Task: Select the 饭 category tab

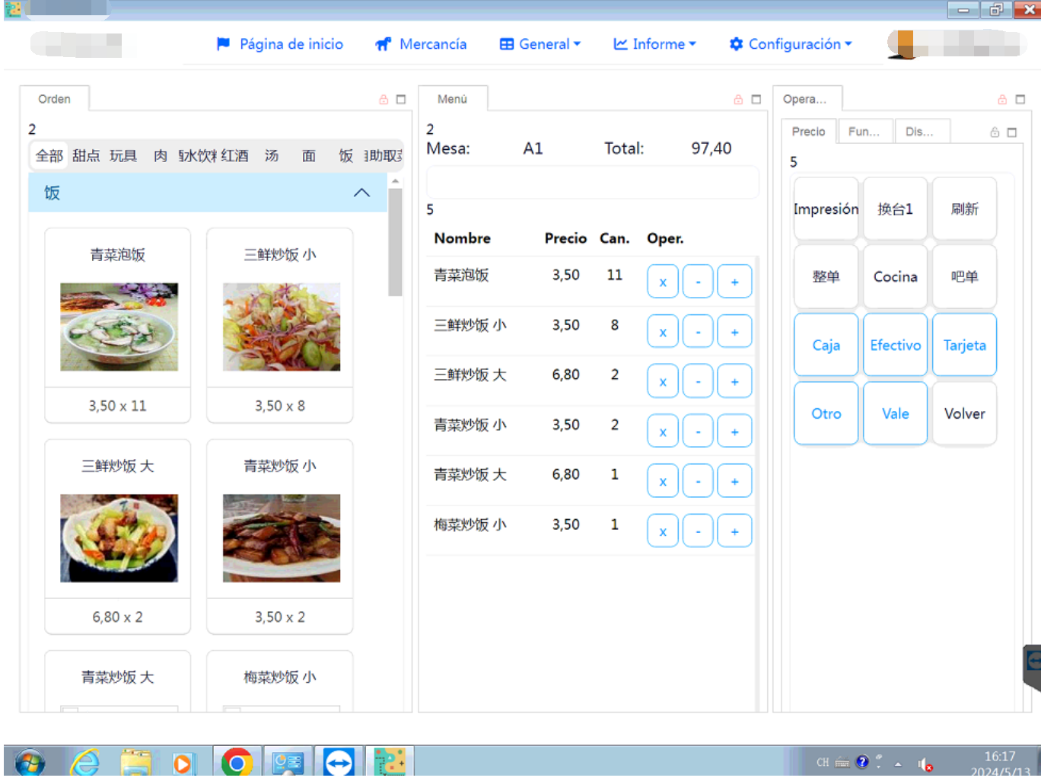Action: pos(346,156)
